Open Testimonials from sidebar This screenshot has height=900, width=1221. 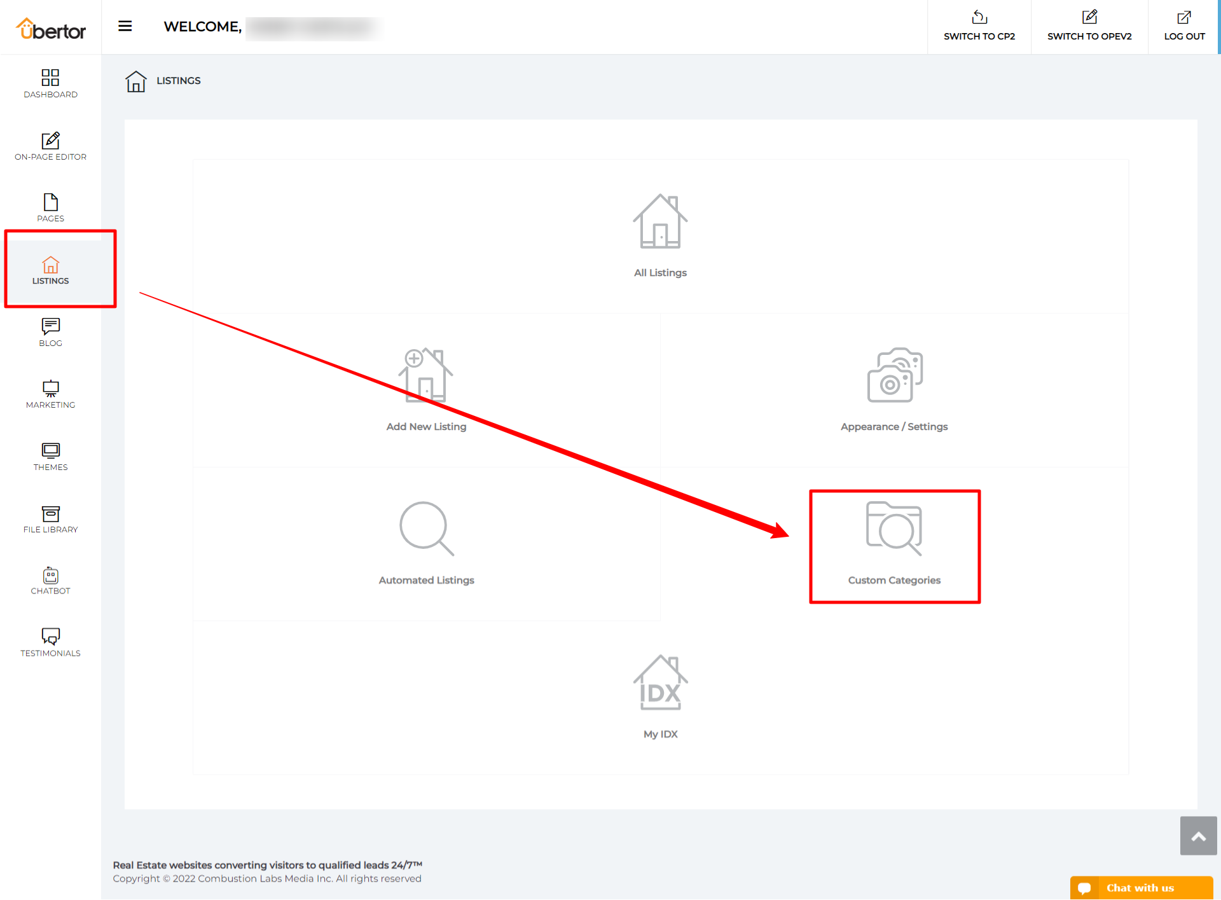pyautogui.click(x=50, y=642)
